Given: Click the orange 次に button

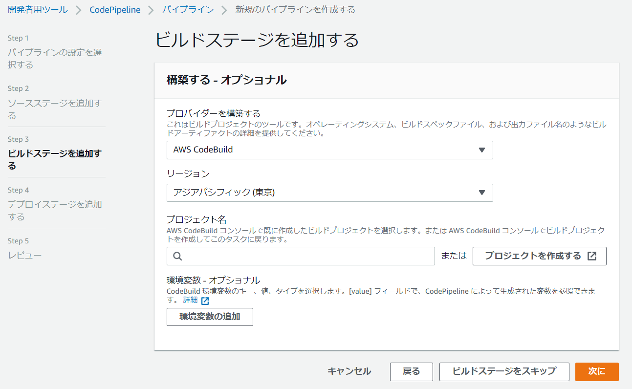Looking at the screenshot, I should [597, 371].
